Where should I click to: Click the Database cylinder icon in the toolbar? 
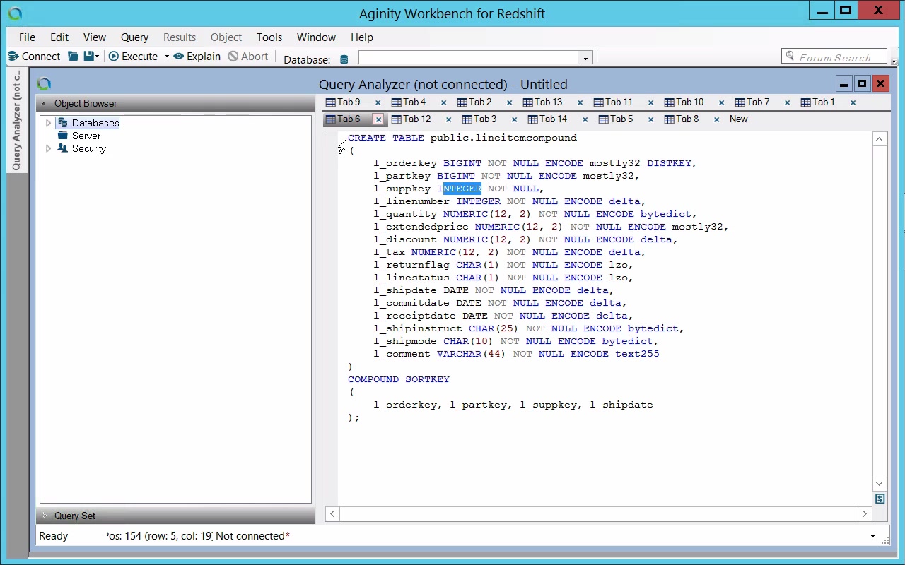click(x=344, y=59)
